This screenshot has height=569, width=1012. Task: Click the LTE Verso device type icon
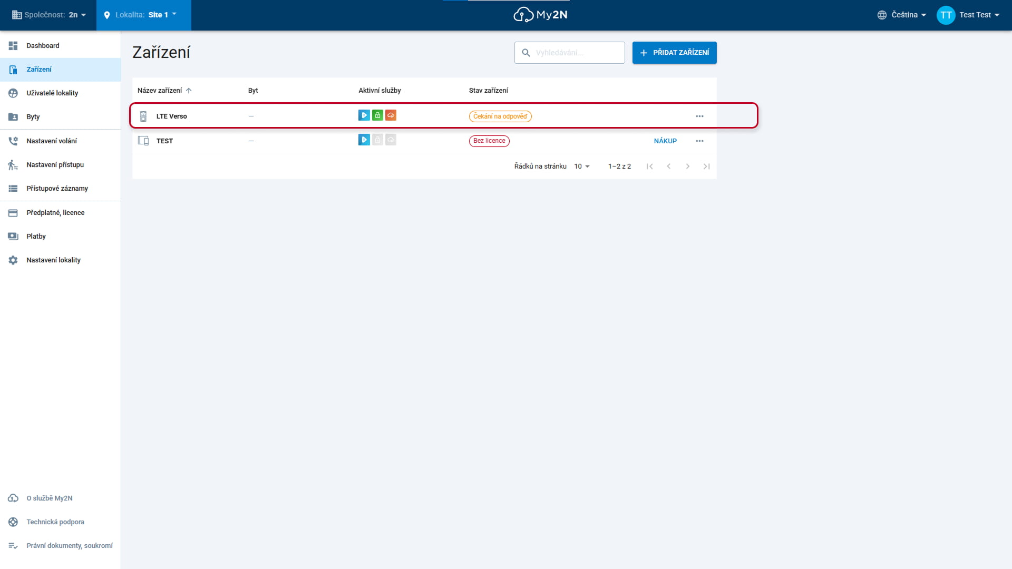click(x=143, y=116)
